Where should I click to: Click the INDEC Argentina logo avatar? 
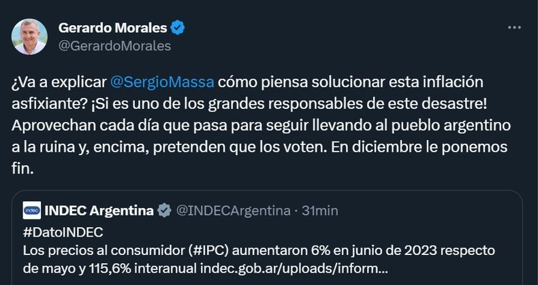coord(31,211)
